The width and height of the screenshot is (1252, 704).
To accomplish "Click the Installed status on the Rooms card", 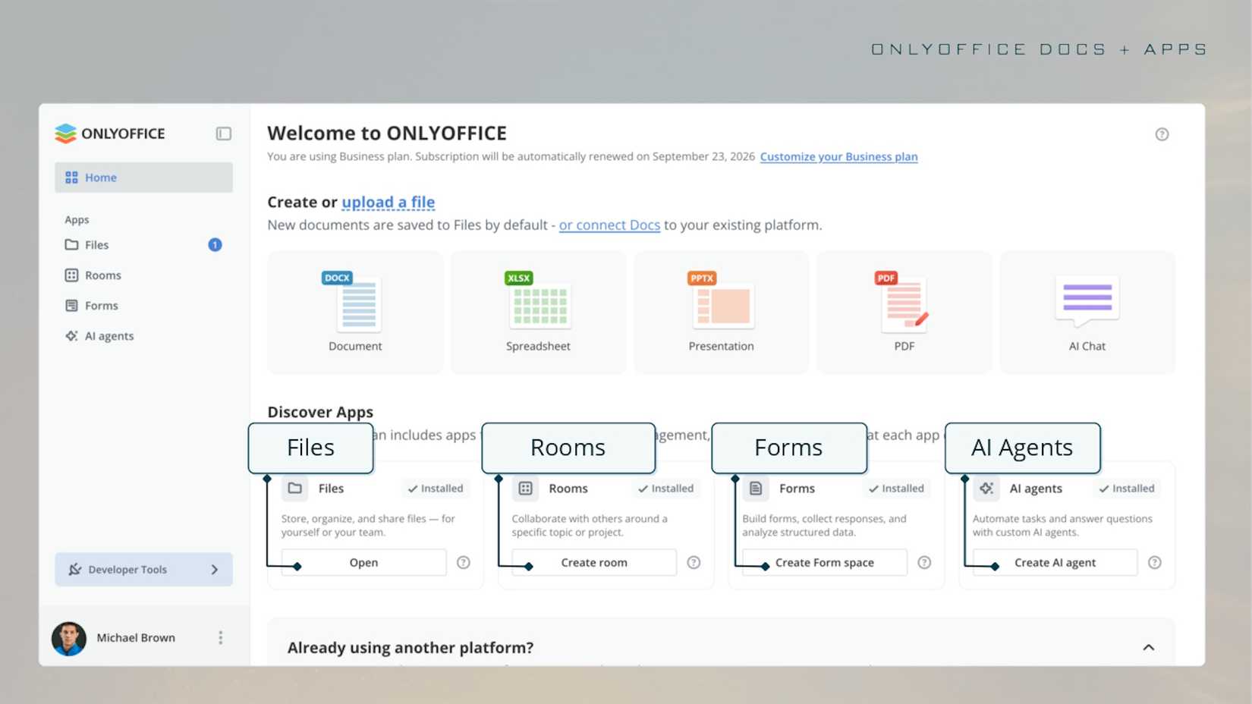I will (x=666, y=489).
